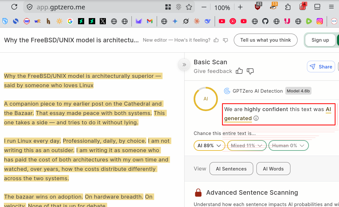Open the Extensions puzzle-piece menu
339x207 pixels.
[288, 7]
